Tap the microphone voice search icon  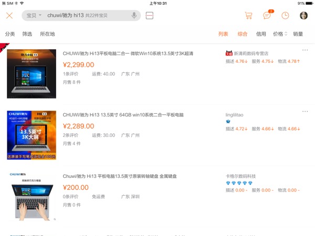click(x=134, y=15)
